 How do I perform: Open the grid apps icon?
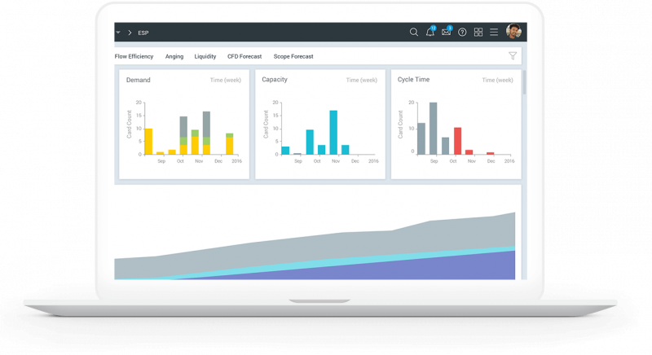coord(478,32)
